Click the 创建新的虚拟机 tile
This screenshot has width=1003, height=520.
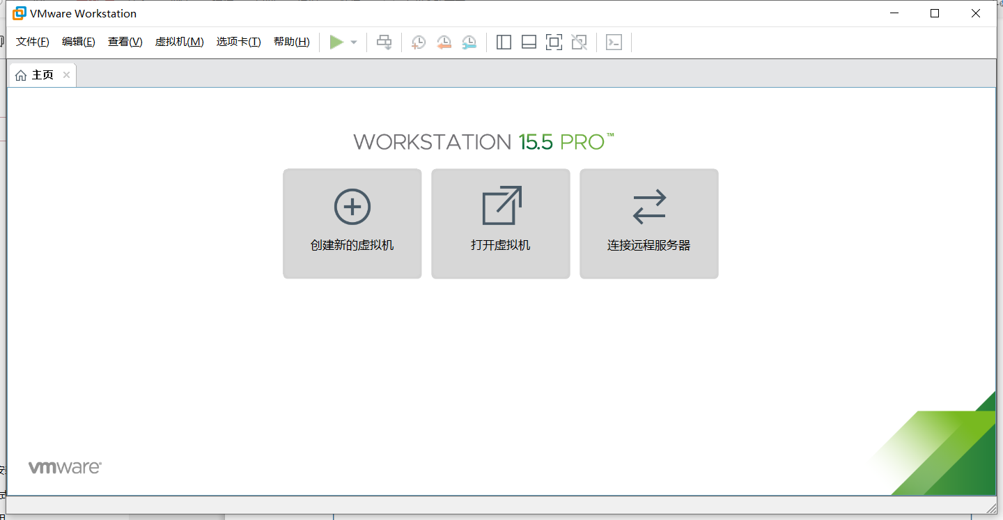[x=352, y=223]
